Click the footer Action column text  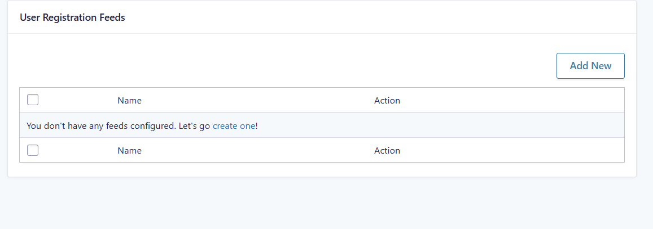[387, 151]
